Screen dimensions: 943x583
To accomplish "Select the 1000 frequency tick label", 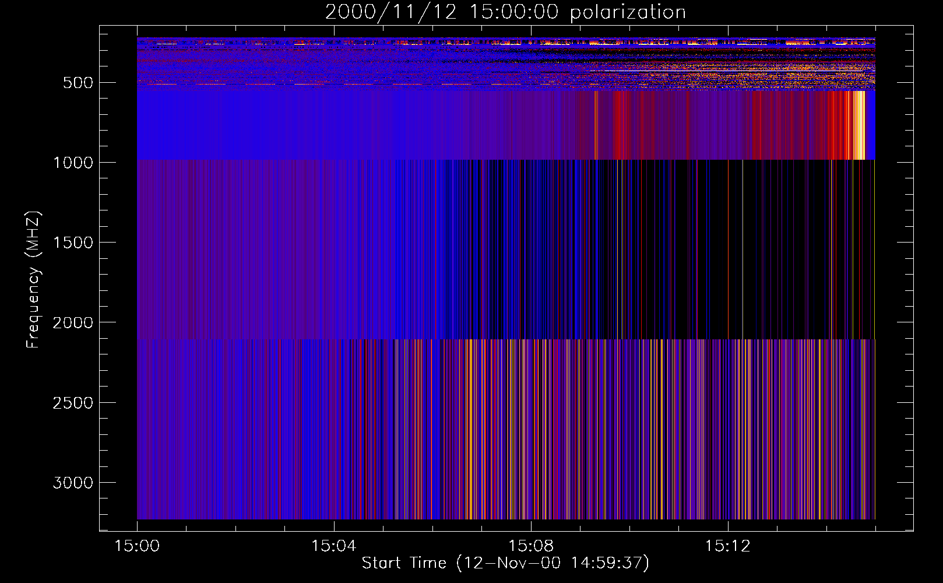I will click(73, 163).
